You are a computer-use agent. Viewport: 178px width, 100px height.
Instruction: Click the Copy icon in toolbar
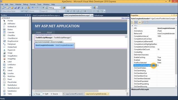25,8
